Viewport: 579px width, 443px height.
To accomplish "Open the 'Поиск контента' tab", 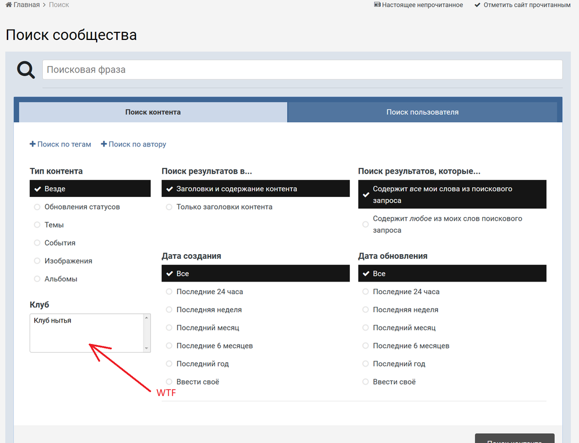I will [153, 112].
